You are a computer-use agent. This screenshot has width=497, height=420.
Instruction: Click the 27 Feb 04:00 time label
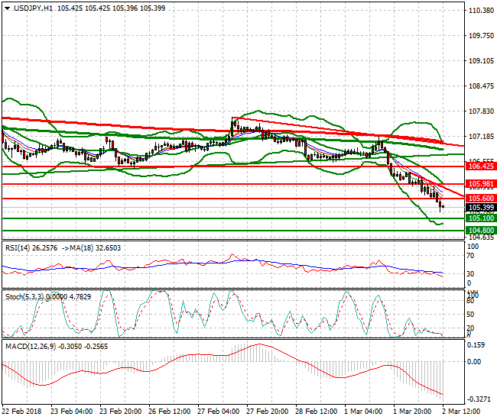pos(219,411)
